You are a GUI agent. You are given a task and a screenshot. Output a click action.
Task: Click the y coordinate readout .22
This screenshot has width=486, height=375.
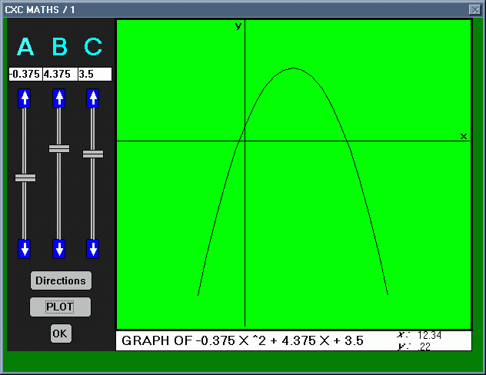[x=424, y=347]
